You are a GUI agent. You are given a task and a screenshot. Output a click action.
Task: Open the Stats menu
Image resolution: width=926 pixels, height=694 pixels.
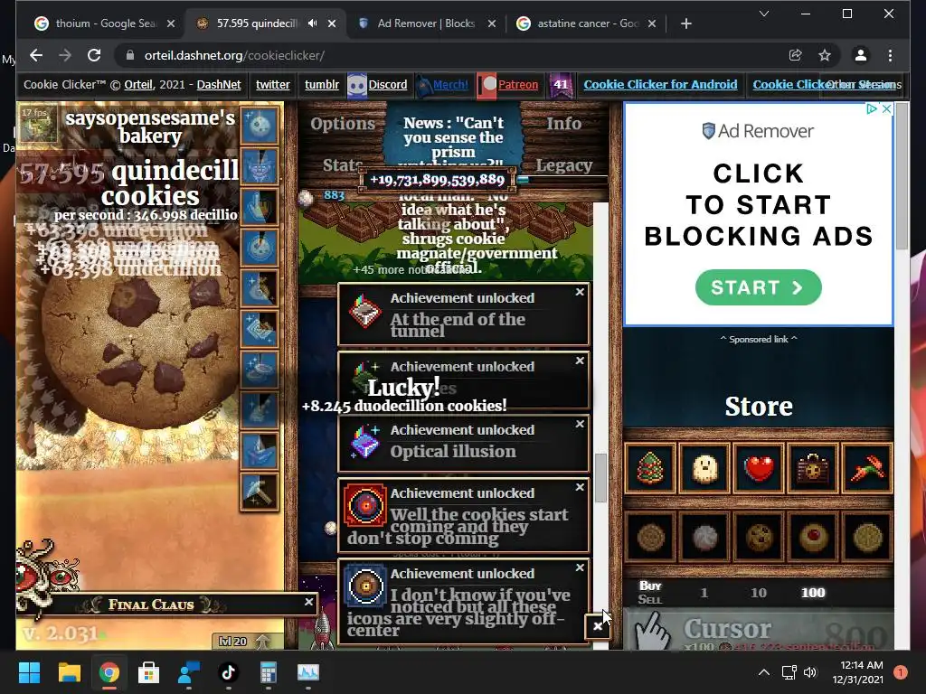point(343,164)
